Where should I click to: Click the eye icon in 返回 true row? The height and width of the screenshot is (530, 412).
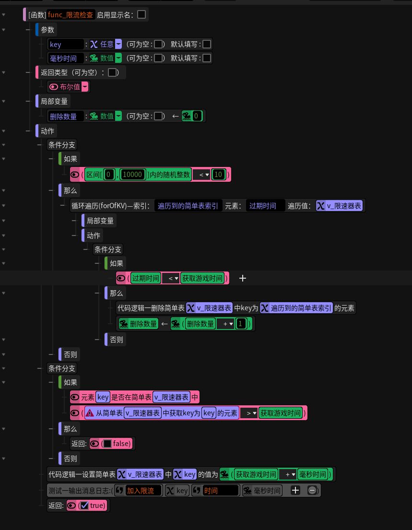(x=71, y=506)
